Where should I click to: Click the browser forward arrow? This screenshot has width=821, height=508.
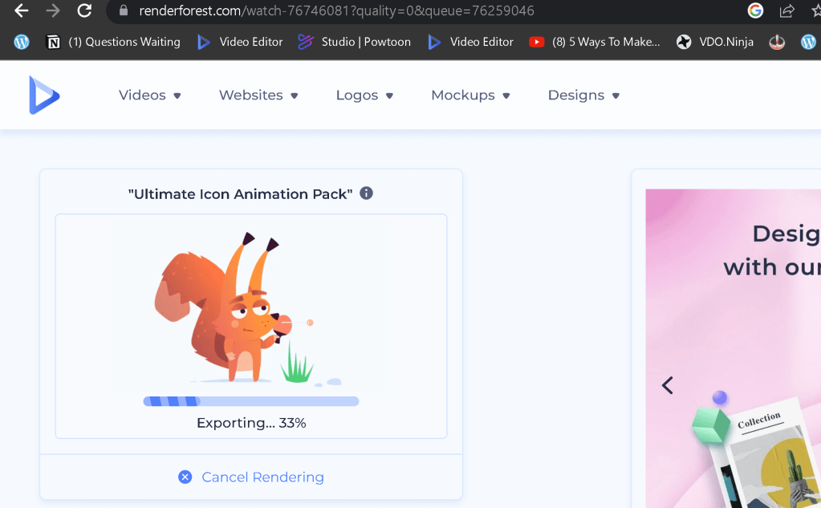(53, 10)
